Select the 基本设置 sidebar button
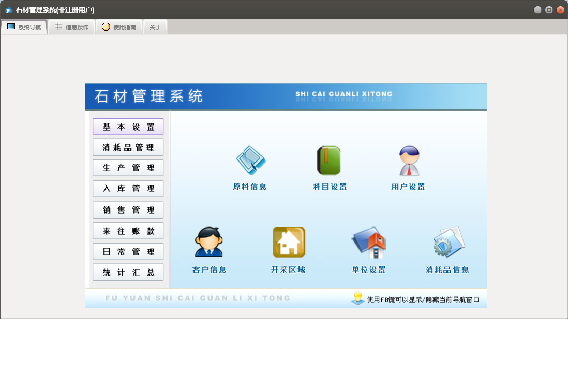This screenshot has width=568, height=371. point(128,127)
